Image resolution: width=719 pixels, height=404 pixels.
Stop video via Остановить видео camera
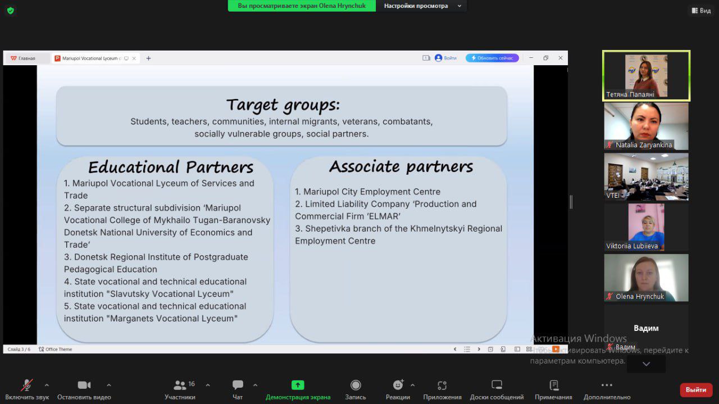tap(84, 389)
